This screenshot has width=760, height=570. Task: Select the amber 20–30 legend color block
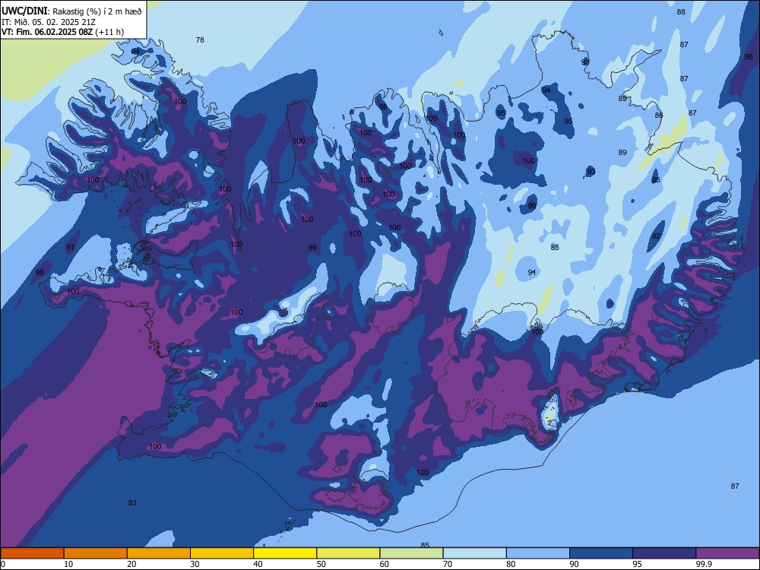coord(159,553)
